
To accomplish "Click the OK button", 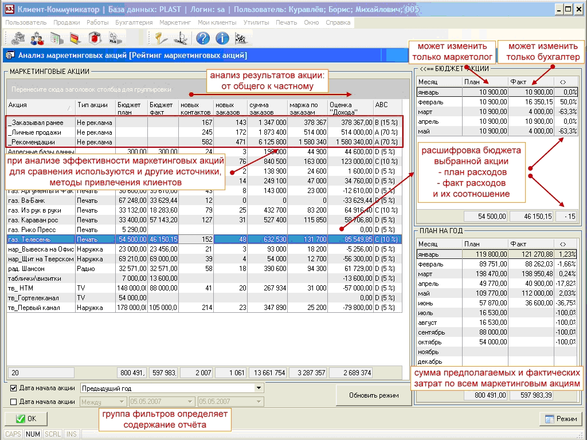I will [x=26, y=419].
